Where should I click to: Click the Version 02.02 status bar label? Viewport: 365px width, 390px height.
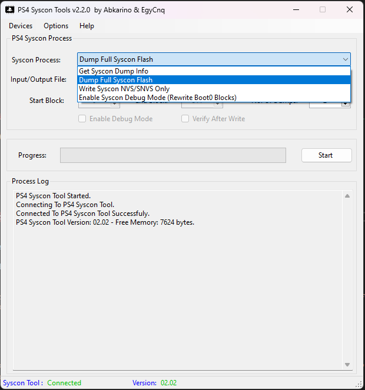[x=154, y=383]
